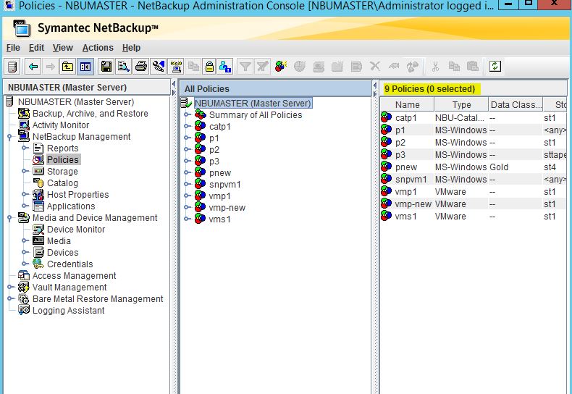Click the blue users login icon
Image resolution: width=572 pixels, height=394 pixels.
pyautogui.click(x=225, y=67)
